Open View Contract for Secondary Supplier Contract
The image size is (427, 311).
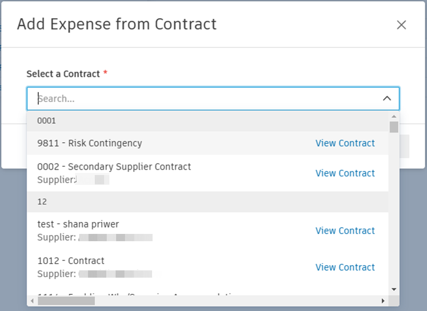click(x=345, y=173)
